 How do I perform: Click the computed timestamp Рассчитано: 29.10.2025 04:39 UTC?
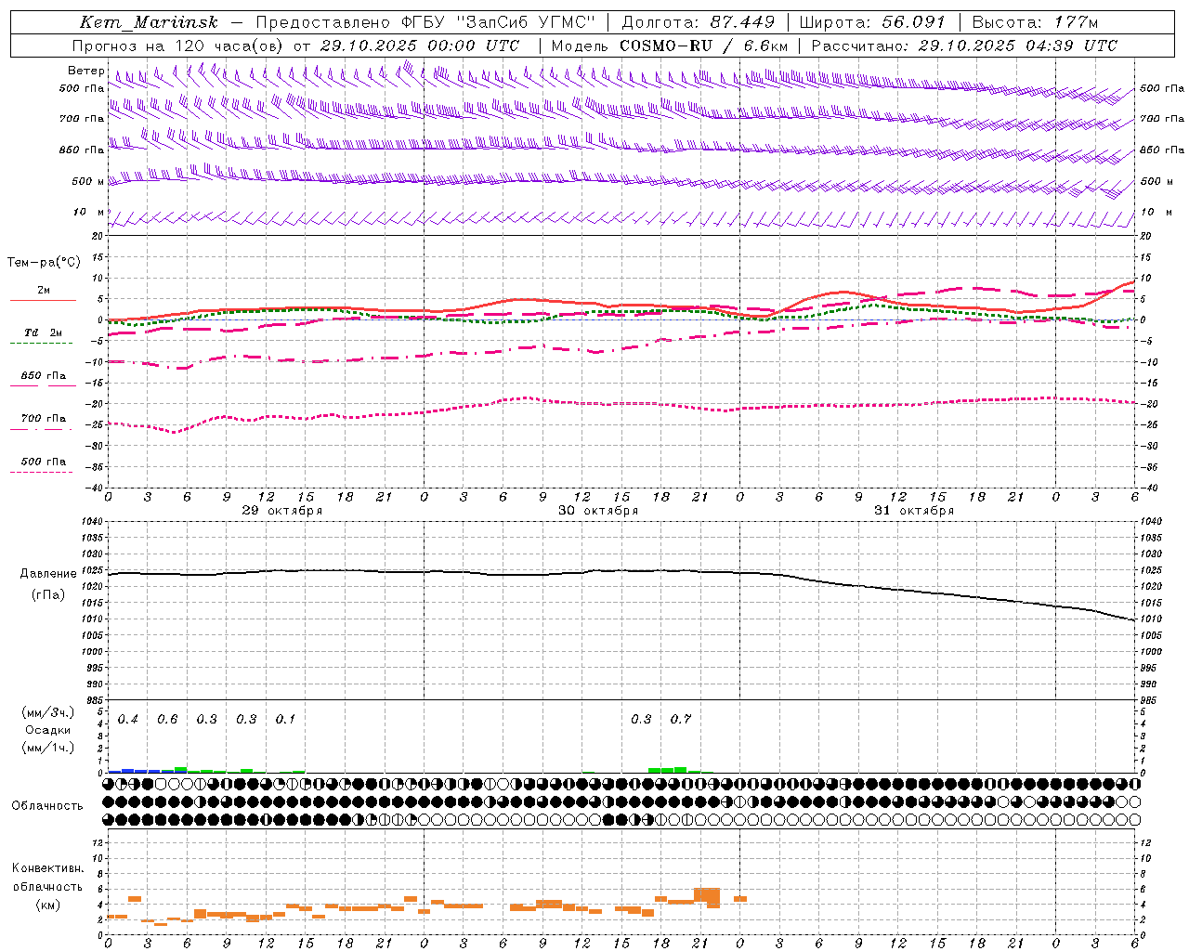tap(964, 46)
